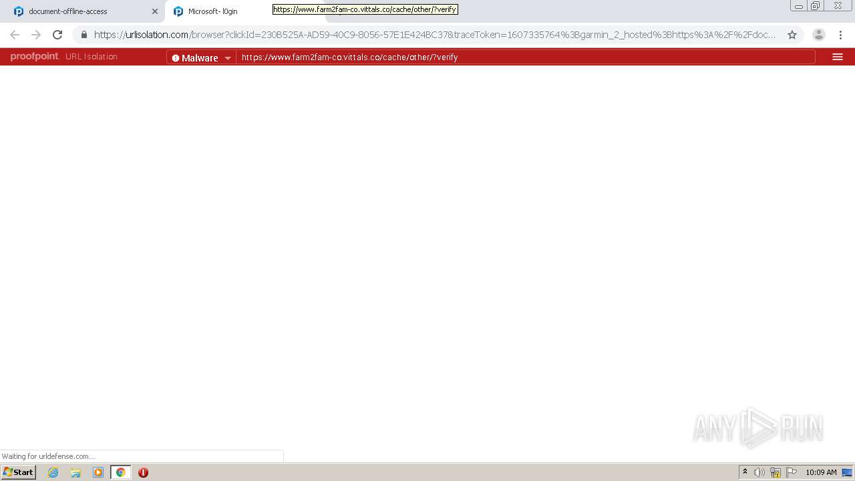Click the 10:09 AM clock
The width and height of the screenshot is (855, 481).
tap(821, 472)
